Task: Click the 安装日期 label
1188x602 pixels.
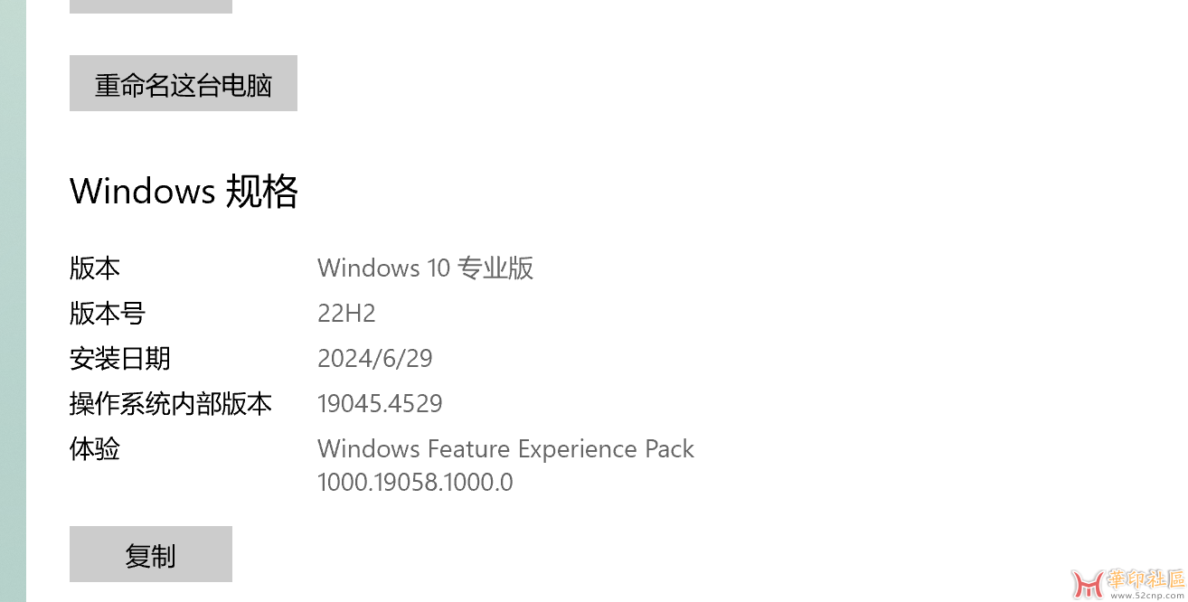Action: 120,359
